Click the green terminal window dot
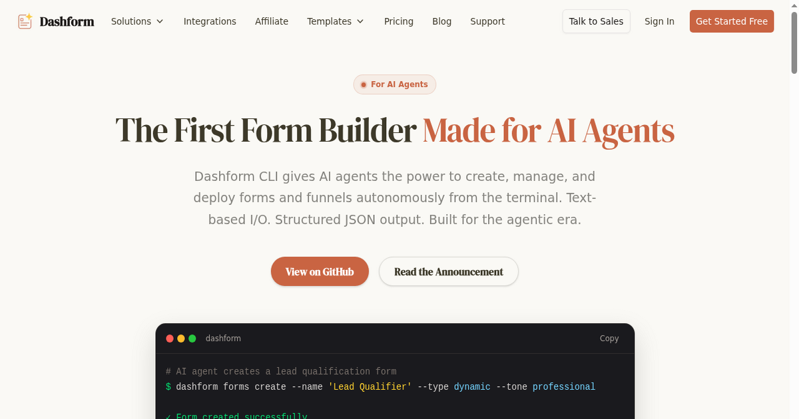This screenshot has height=419, width=799. pyautogui.click(x=192, y=339)
